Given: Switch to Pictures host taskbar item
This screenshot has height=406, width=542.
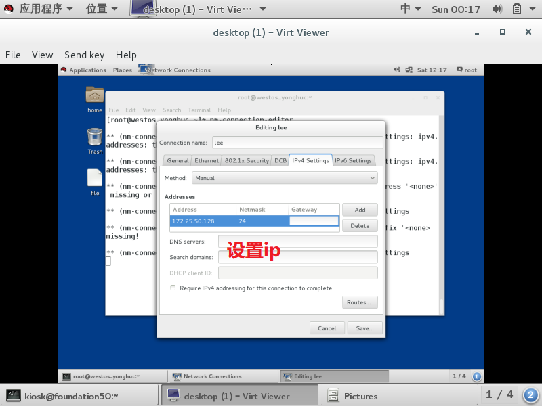Looking at the screenshot, I should [400, 396].
